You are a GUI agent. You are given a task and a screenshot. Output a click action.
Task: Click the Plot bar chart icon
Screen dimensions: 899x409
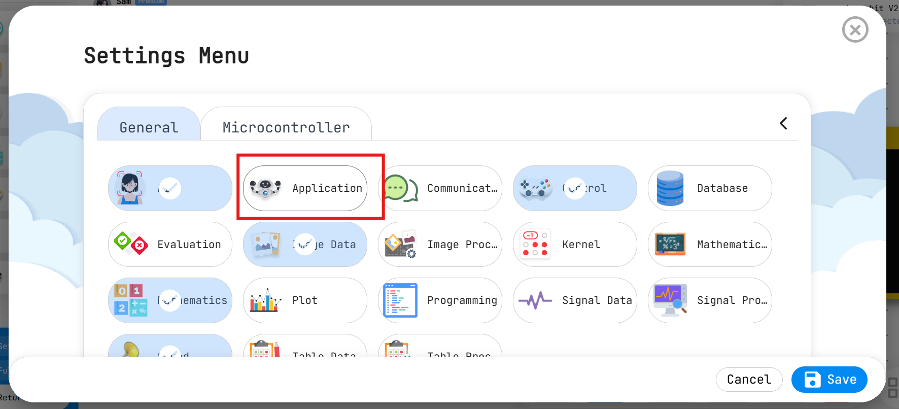[265, 300]
